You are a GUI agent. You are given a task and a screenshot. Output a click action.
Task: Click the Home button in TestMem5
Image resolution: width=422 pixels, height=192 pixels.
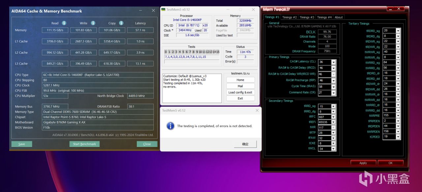[x=240, y=80]
